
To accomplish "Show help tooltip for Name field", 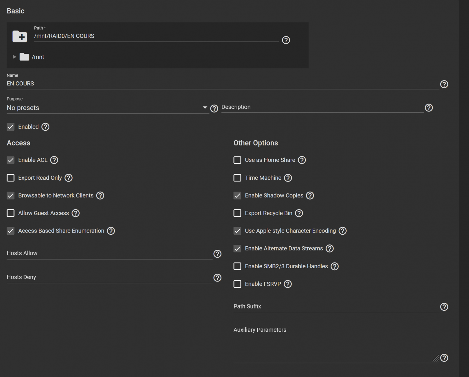I will point(444,84).
